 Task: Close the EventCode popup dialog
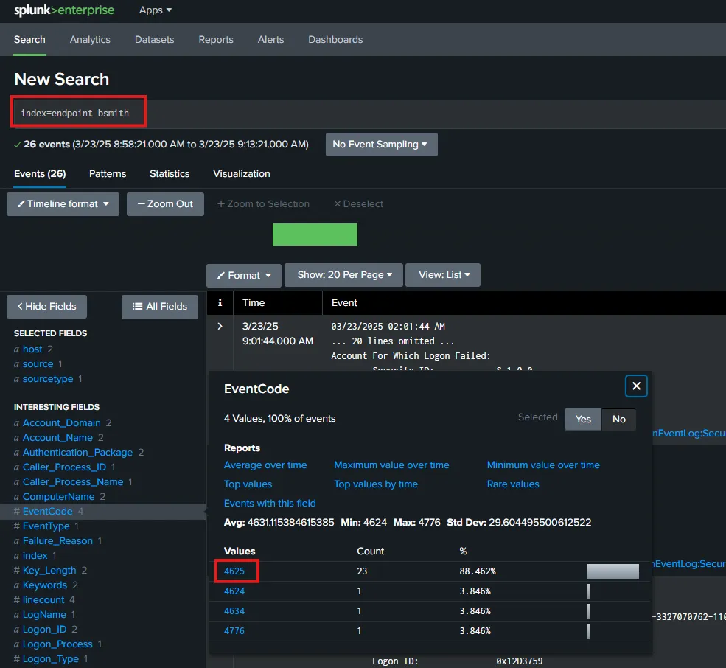coord(636,386)
